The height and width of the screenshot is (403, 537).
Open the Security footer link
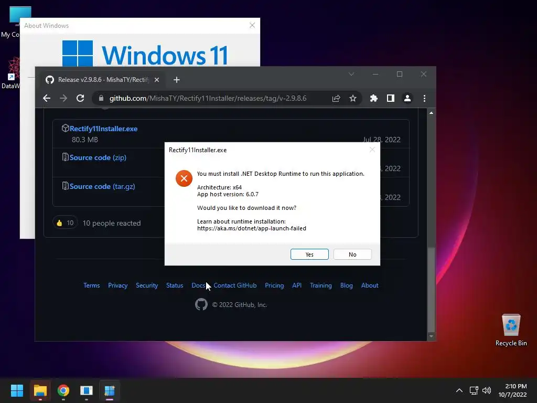pos(147,285)
